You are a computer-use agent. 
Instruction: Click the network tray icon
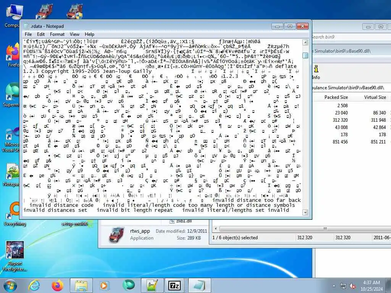point(343,286)
